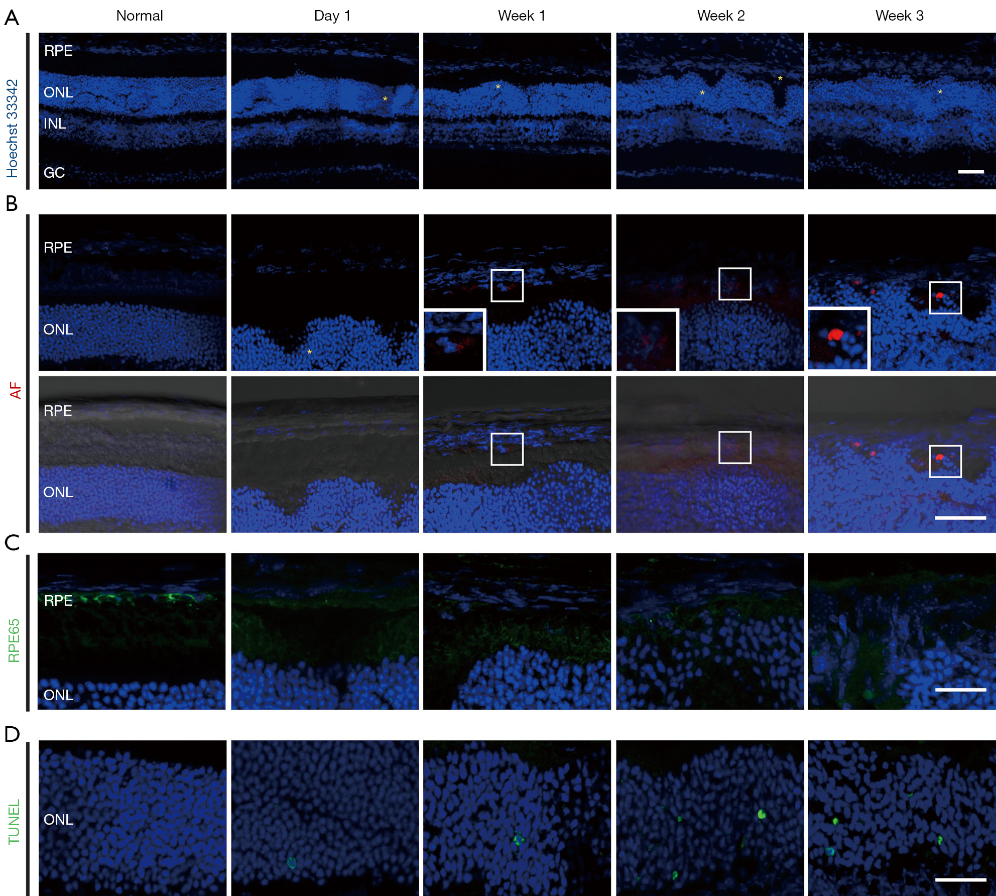Select the Hoechst Week 1 retina image
The height and width of the screenshot is (896, 996).
coord(517,111)
